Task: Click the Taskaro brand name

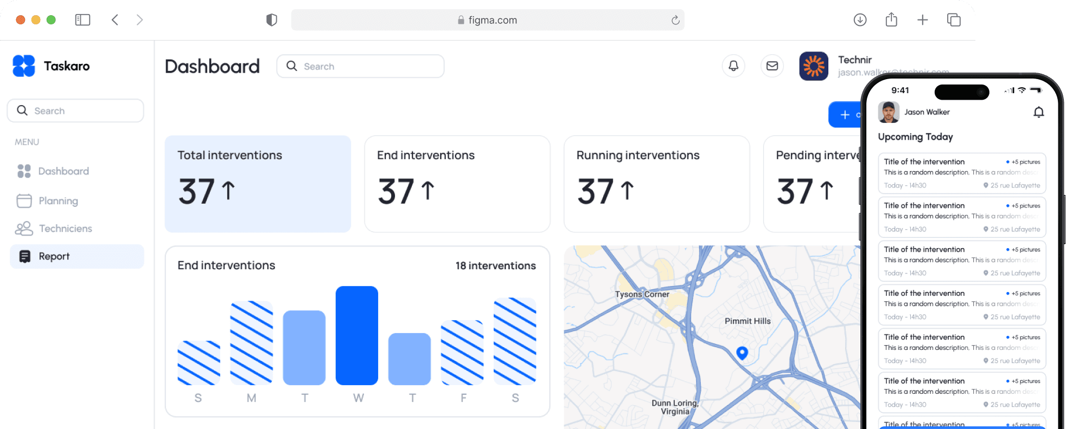Action: point(67,66)
